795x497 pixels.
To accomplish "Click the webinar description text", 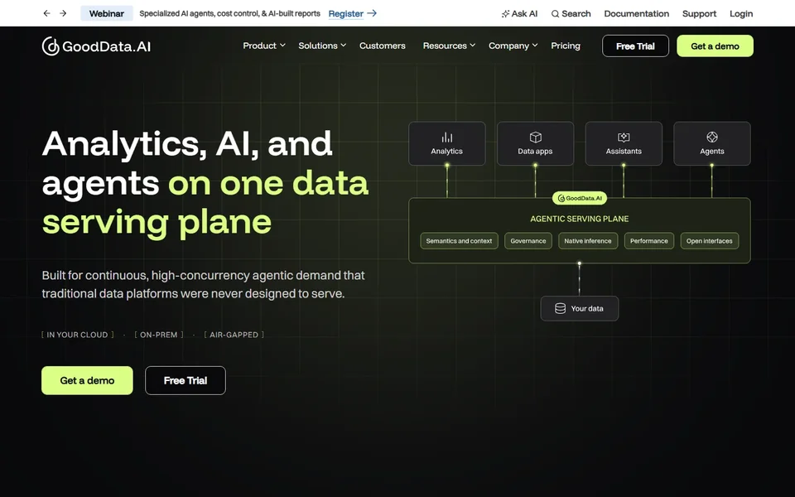I will (x=229, y=14).
